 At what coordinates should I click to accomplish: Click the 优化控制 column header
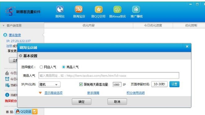(191, 25)
